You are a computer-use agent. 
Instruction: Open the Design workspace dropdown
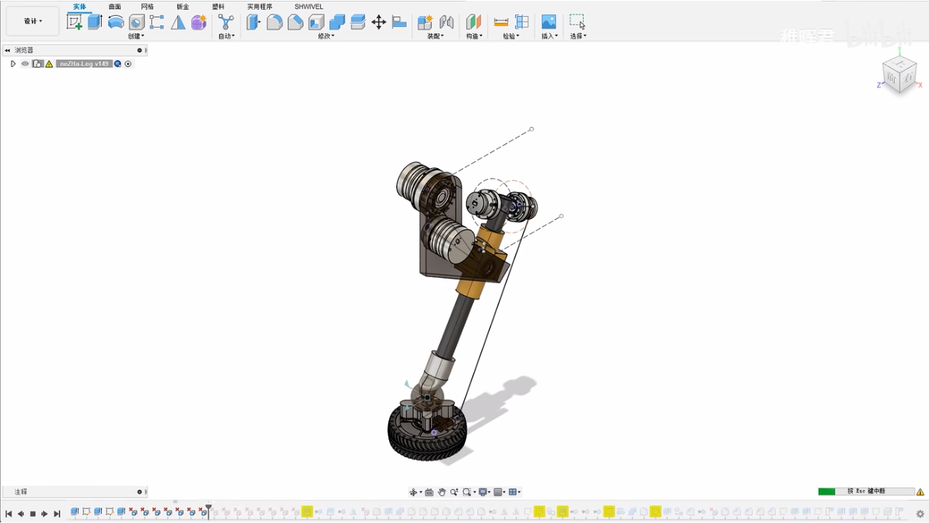pos(33,21)
